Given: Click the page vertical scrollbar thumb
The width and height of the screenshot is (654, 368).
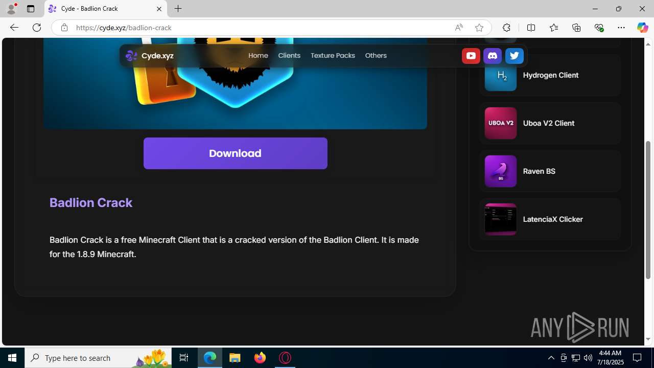Looking at the screenshot, I should [x=648, y=210].
